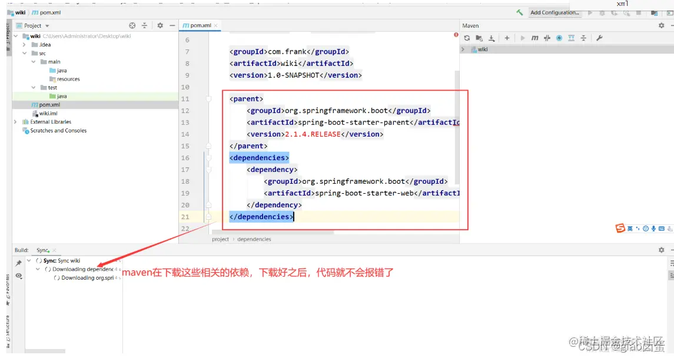Click the 'dependencies' breadcrumb below editor
This screenshot has width=674, height=358.
[254, 240]
